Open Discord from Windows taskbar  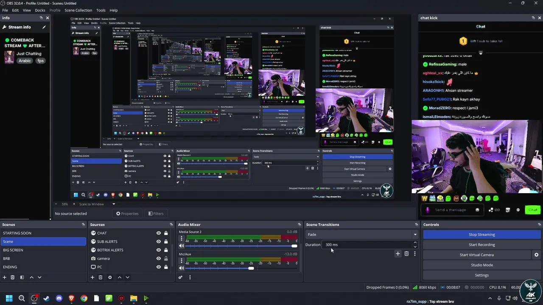[59, 298]
